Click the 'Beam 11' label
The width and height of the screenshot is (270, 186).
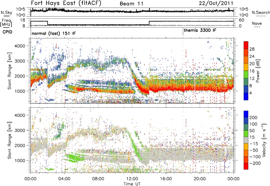pos(132,4)
